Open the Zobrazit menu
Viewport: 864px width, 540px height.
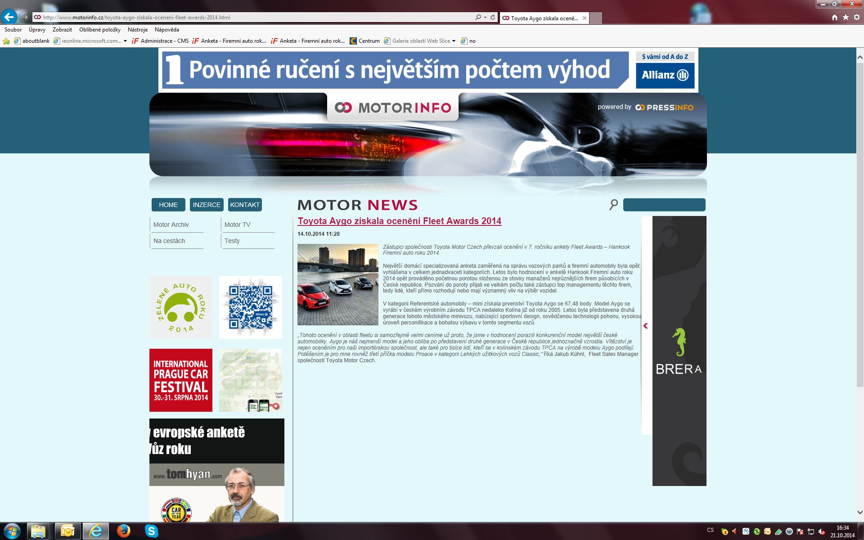62,30
